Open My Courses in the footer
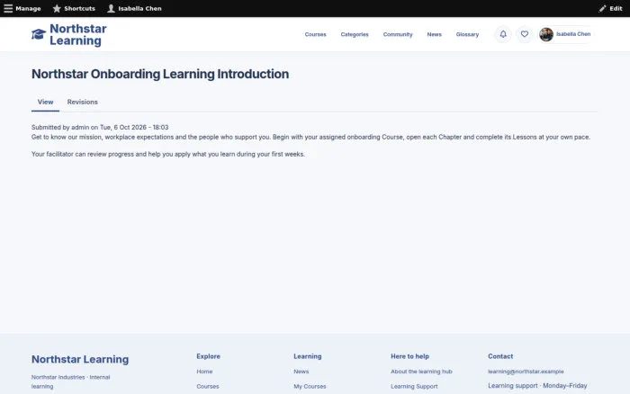The image size is (630, 394). 310,387
